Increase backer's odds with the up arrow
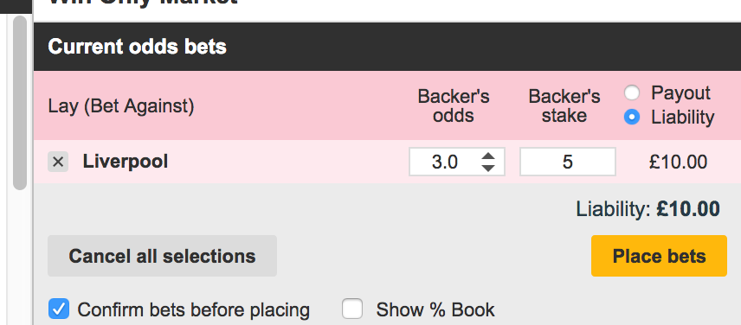Viewport: 741px width, 325px height. pyautogui.click(x=488, y=156)
